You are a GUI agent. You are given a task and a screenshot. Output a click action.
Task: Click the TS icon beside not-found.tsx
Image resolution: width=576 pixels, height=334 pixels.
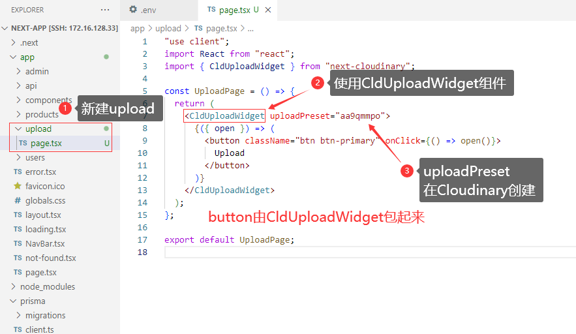click(18, 258)
